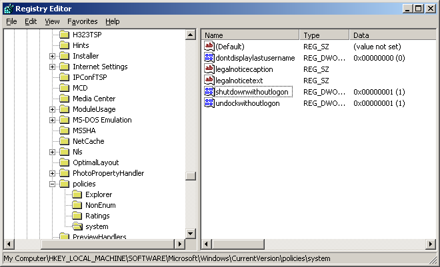Click the undockwithoutlogon DWORD value icon
The image size is (440, 267).
[209, 103]
